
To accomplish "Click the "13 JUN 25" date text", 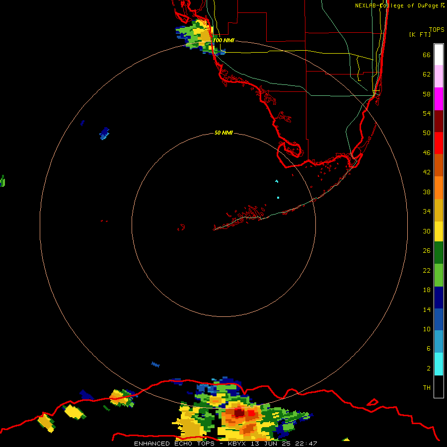I will click(271, 444).
